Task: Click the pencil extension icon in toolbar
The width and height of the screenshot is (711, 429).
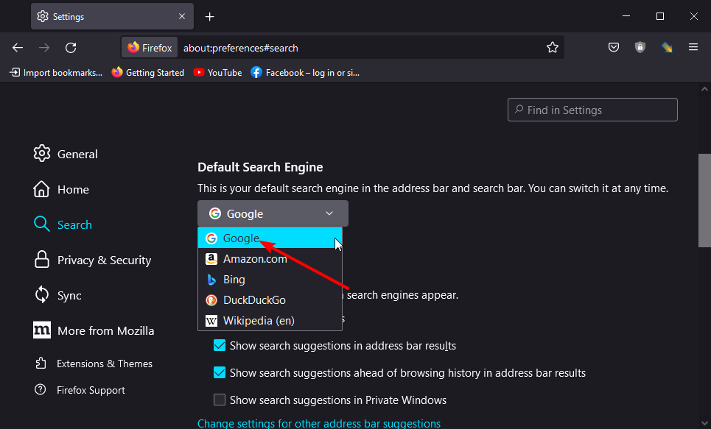Action: pyautogui.click(x=667, y=48)
